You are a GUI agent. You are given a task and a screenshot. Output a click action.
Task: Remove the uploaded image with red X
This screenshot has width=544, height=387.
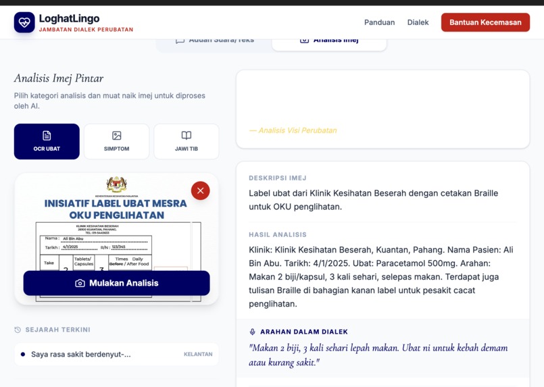pyautogui.click(x=200, y=190)
